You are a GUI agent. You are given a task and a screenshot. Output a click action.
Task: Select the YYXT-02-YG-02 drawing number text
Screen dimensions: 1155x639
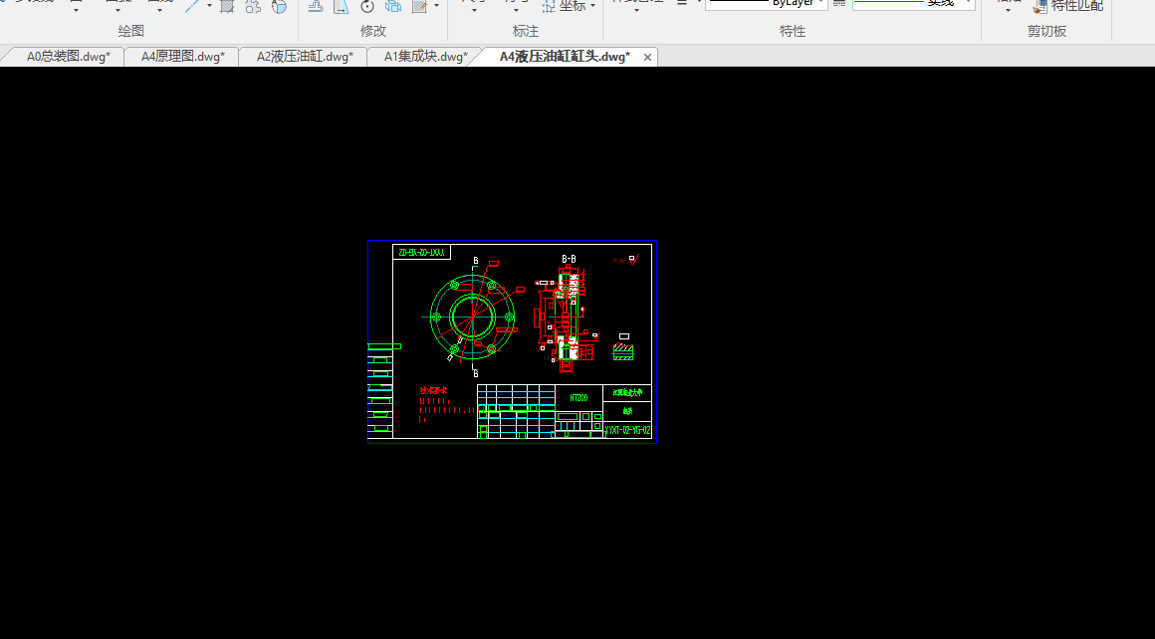point(627,430)
